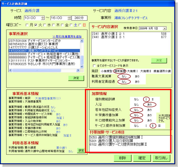Select 大規模Ⅰ facility option
The height and width of the screenshot is (167, 178).
click(132, 71)
